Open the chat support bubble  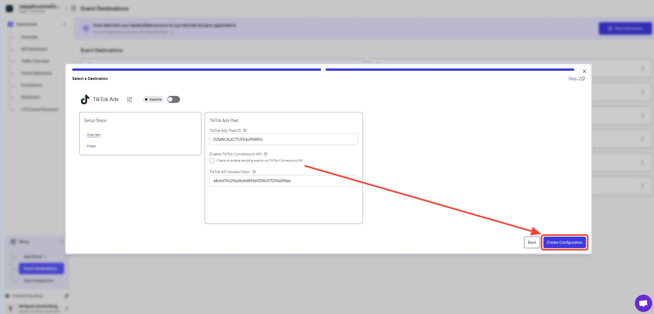643,303
